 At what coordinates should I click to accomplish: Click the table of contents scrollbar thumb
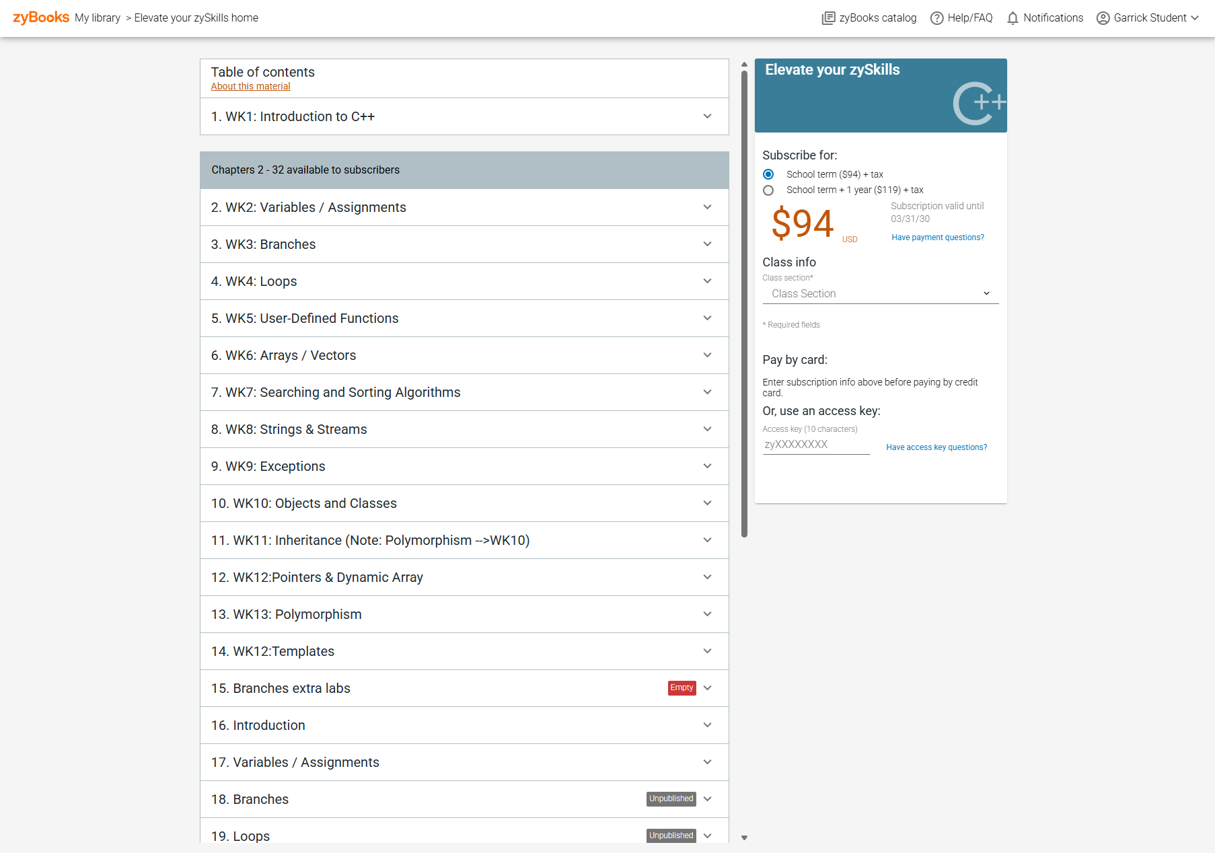pos(744,304)
